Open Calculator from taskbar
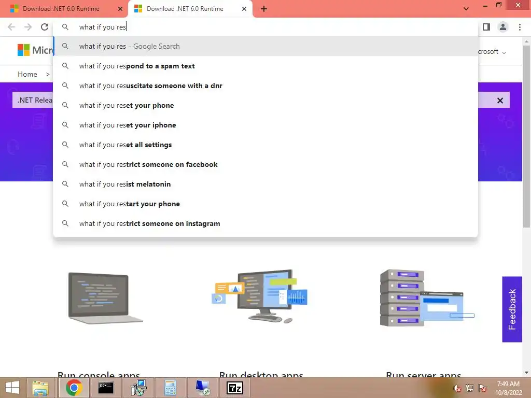The image size is (531, 398). tap(170, 388)
